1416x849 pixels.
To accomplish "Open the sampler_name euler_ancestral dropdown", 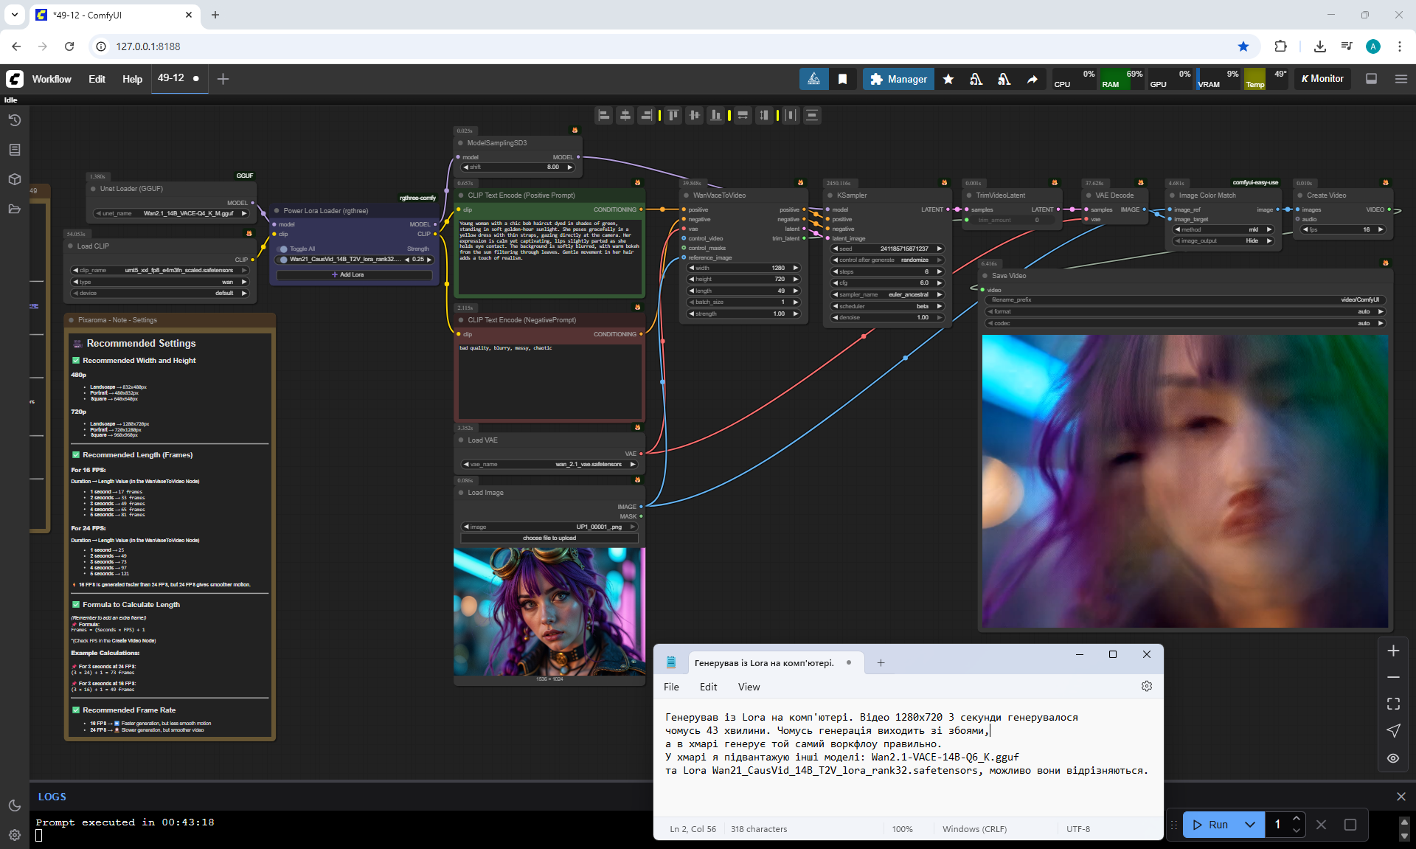I will click(887, 294).
